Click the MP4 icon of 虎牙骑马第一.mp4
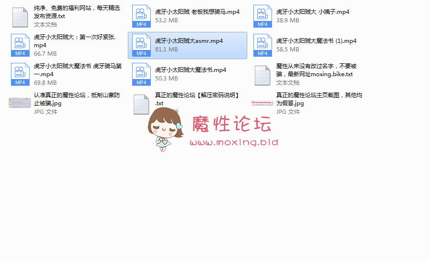The width and height of the screenshot is (430, 261). (x=20, y=74)
